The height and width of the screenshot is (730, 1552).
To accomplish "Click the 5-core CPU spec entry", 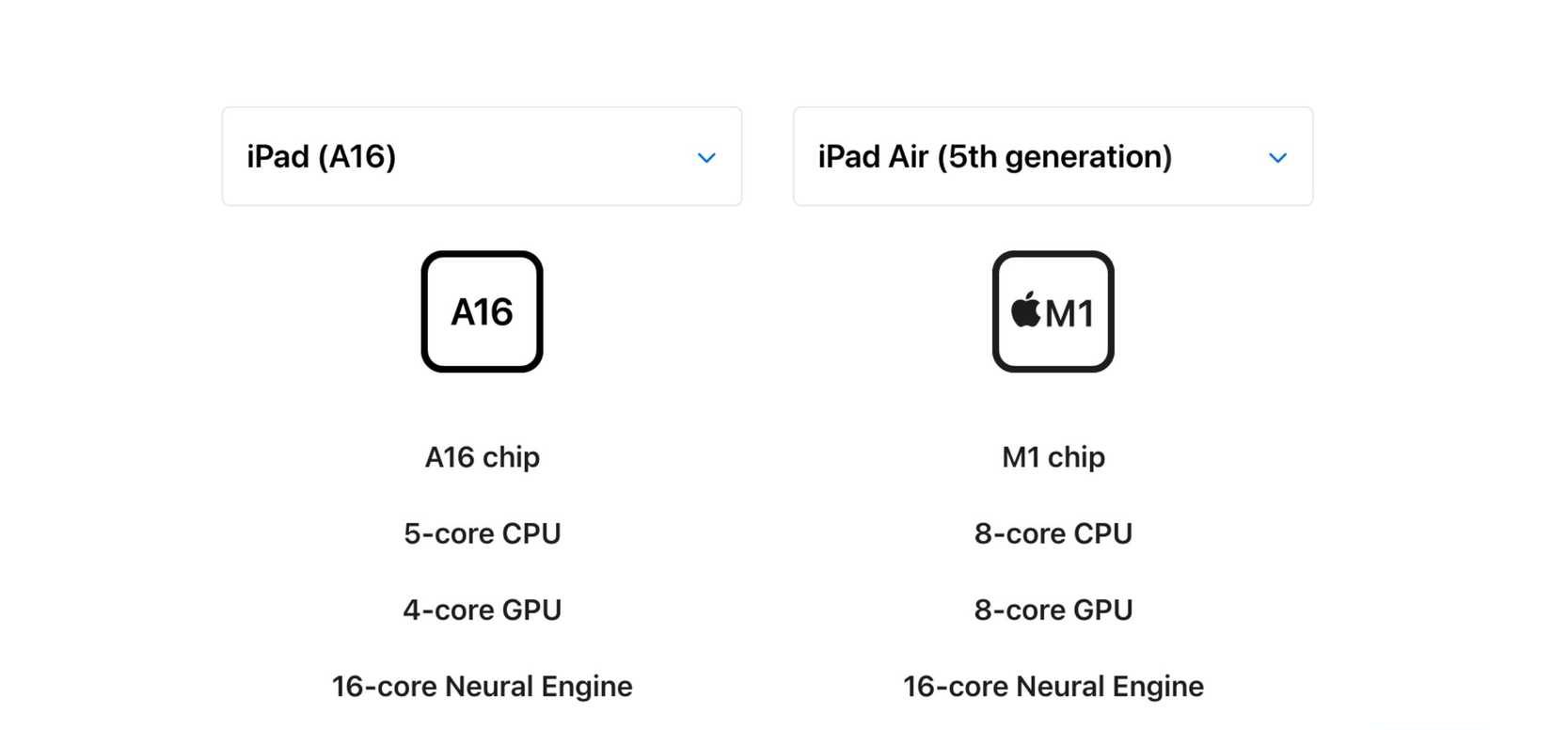I will (x=482, y=533).
